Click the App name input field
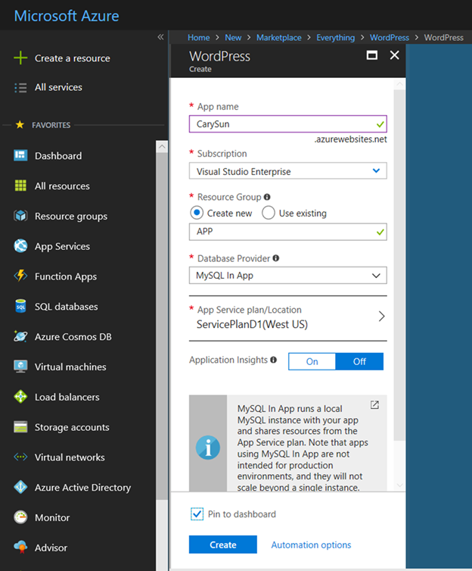 (288, 124)
